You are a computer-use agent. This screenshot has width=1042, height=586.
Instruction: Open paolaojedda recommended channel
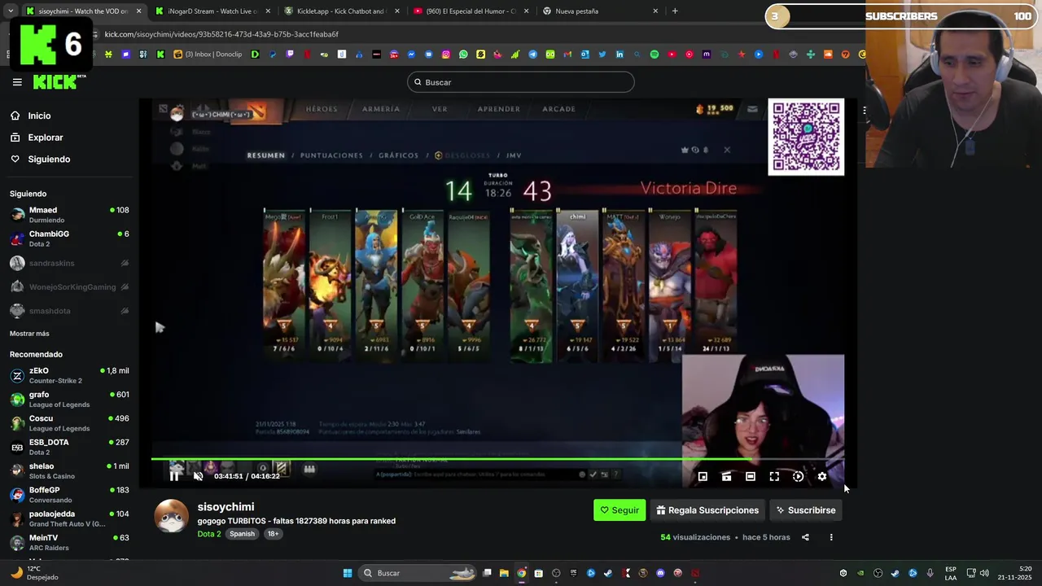tap(69, 518)
